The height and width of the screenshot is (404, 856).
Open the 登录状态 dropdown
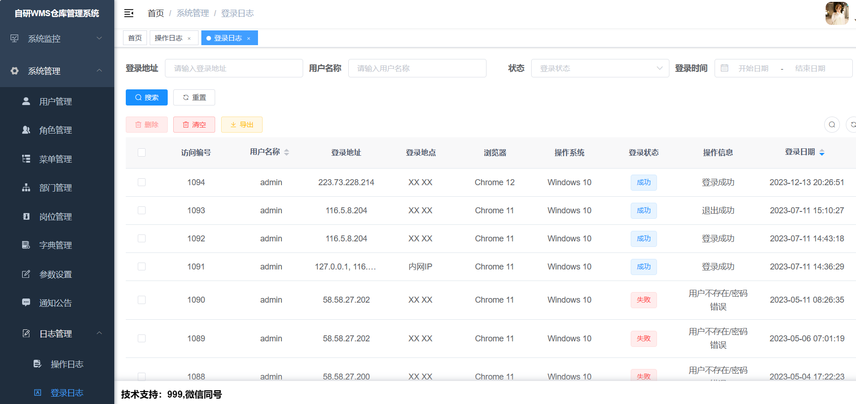pos(600,68)
